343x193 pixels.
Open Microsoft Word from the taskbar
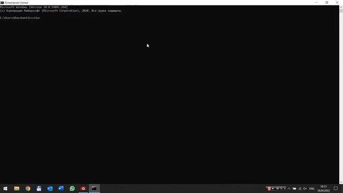[x=61, y=188]
